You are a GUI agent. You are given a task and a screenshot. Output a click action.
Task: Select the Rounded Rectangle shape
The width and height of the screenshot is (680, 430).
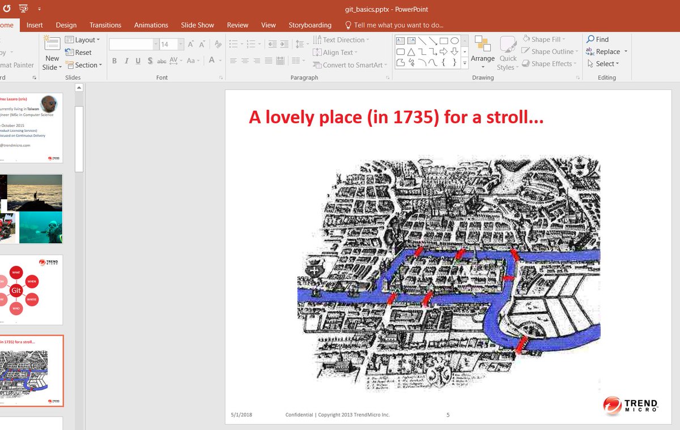[400, 51]
